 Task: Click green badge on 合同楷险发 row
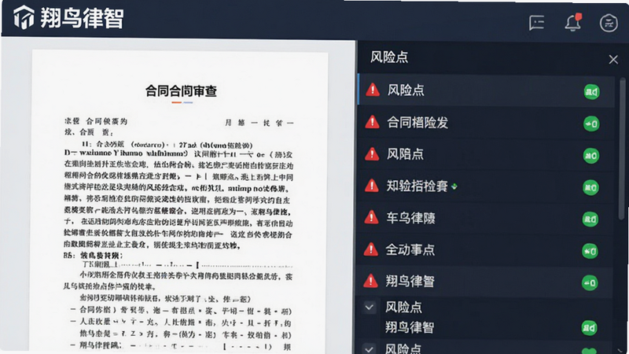[x=591, y=124]
